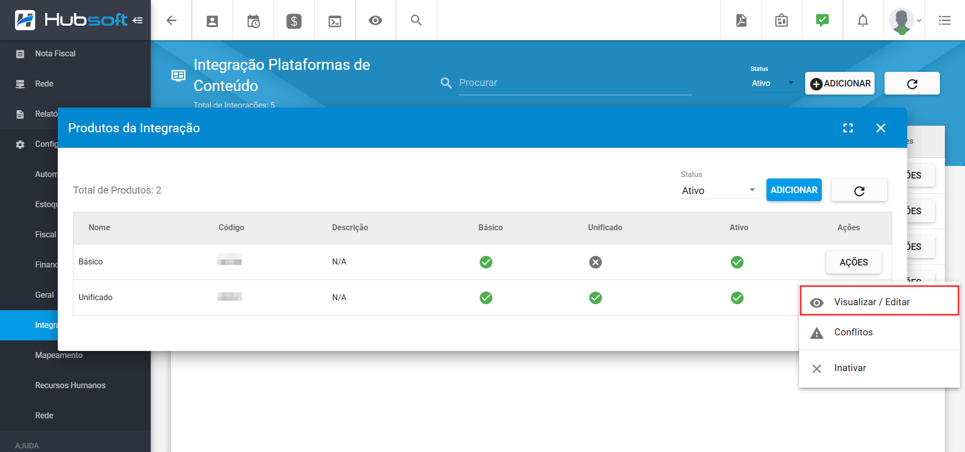Choose Visualizar / Editar from actions menu
965x452 pixels.
(x=880, y=301)
